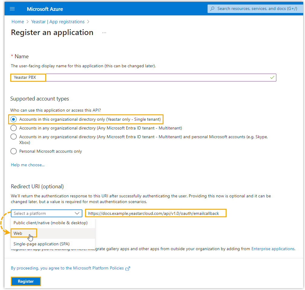Open the Azure portal hamburger menu

point(12,9)
